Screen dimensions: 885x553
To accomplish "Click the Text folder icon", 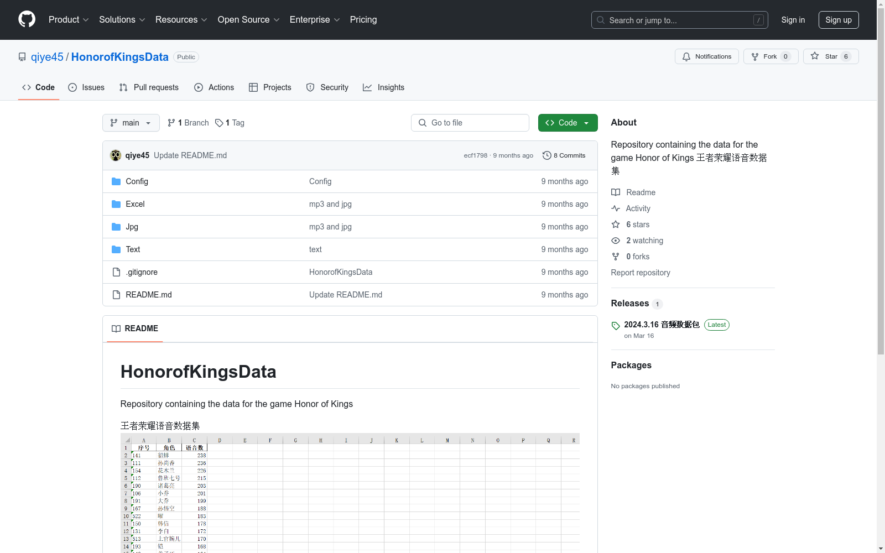I will [116, 249].
